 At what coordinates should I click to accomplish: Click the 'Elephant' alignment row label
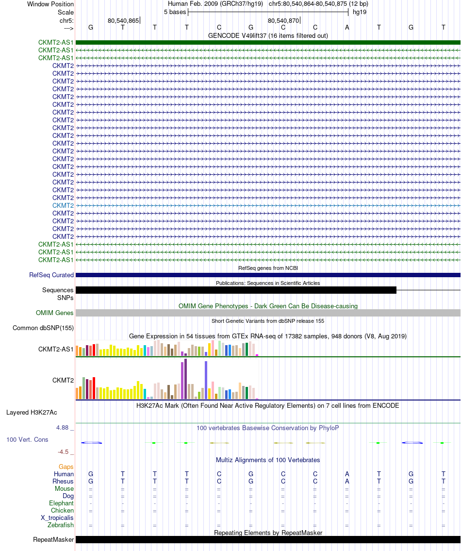click(62, 503)
